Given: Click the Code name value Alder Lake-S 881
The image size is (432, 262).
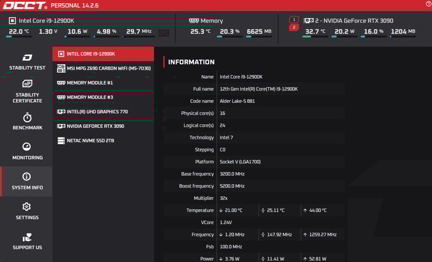Looking at the screenshot, I should coord(237,101).
